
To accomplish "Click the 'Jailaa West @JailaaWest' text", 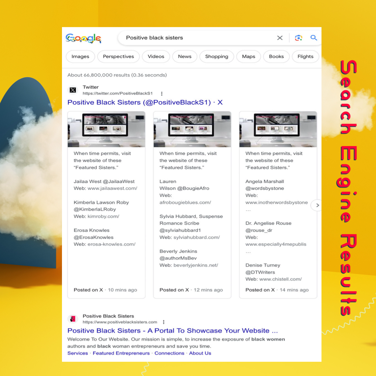I will tap(104, 181).
